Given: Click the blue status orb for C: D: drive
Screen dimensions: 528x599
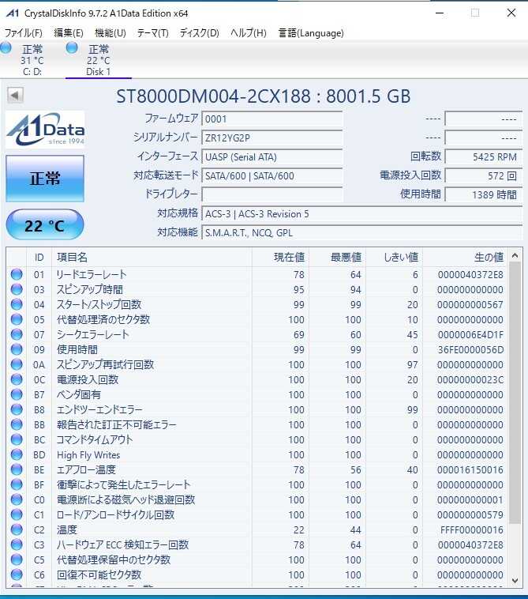Looking at the screenshot, I should pyautogui.click(x=7, y=49).
